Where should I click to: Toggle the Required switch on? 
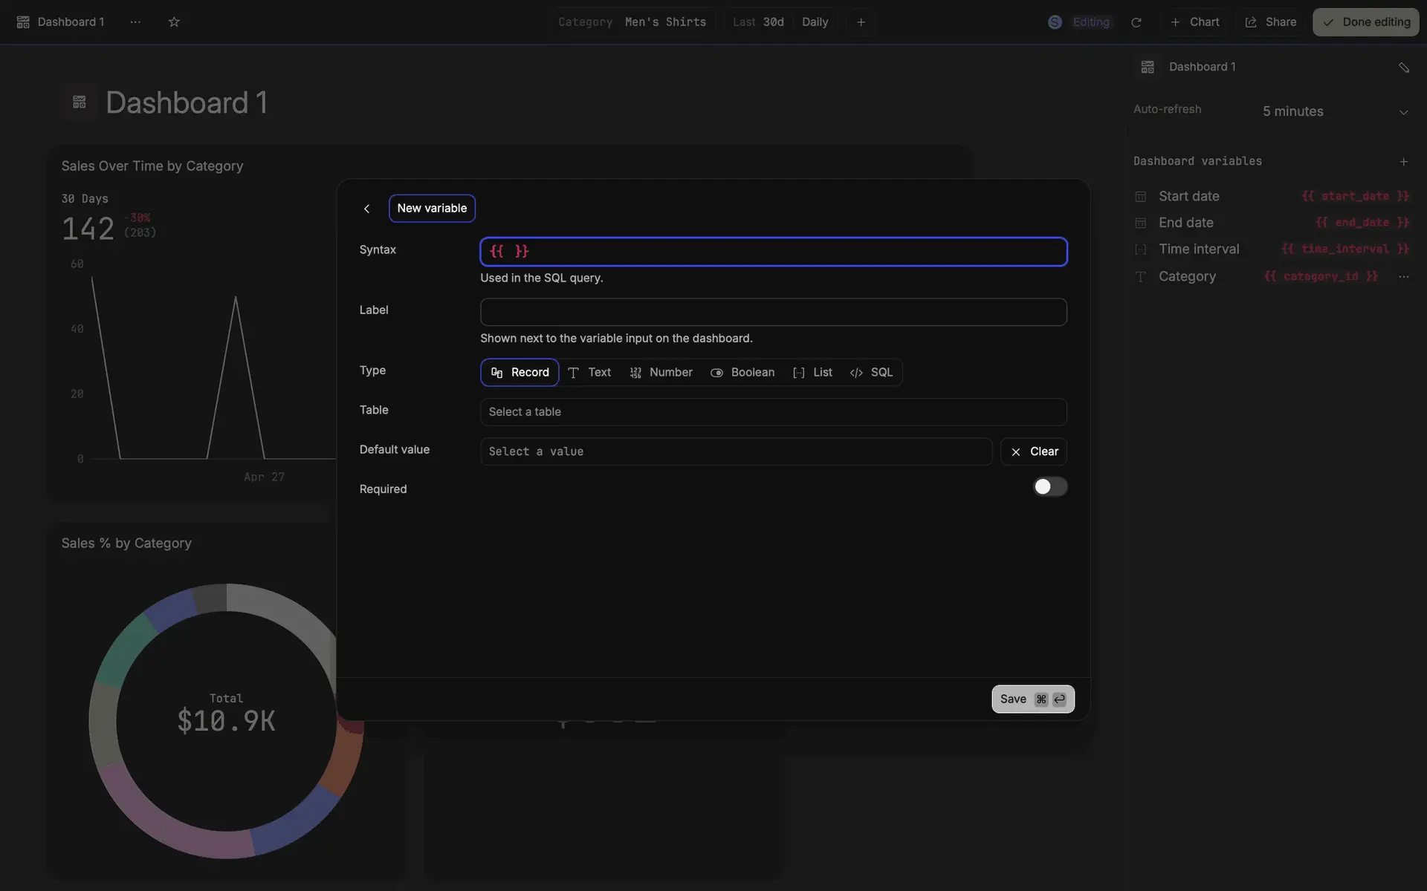1049,487
